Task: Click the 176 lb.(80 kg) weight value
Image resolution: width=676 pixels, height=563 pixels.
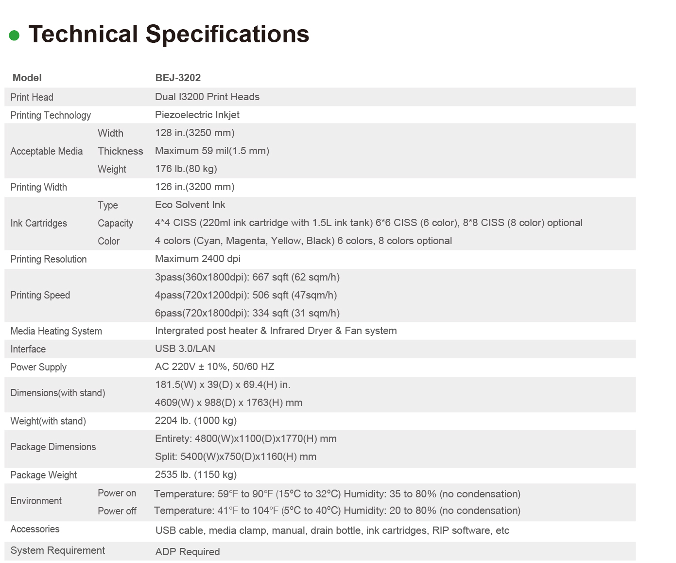Action: coord(186,169)
